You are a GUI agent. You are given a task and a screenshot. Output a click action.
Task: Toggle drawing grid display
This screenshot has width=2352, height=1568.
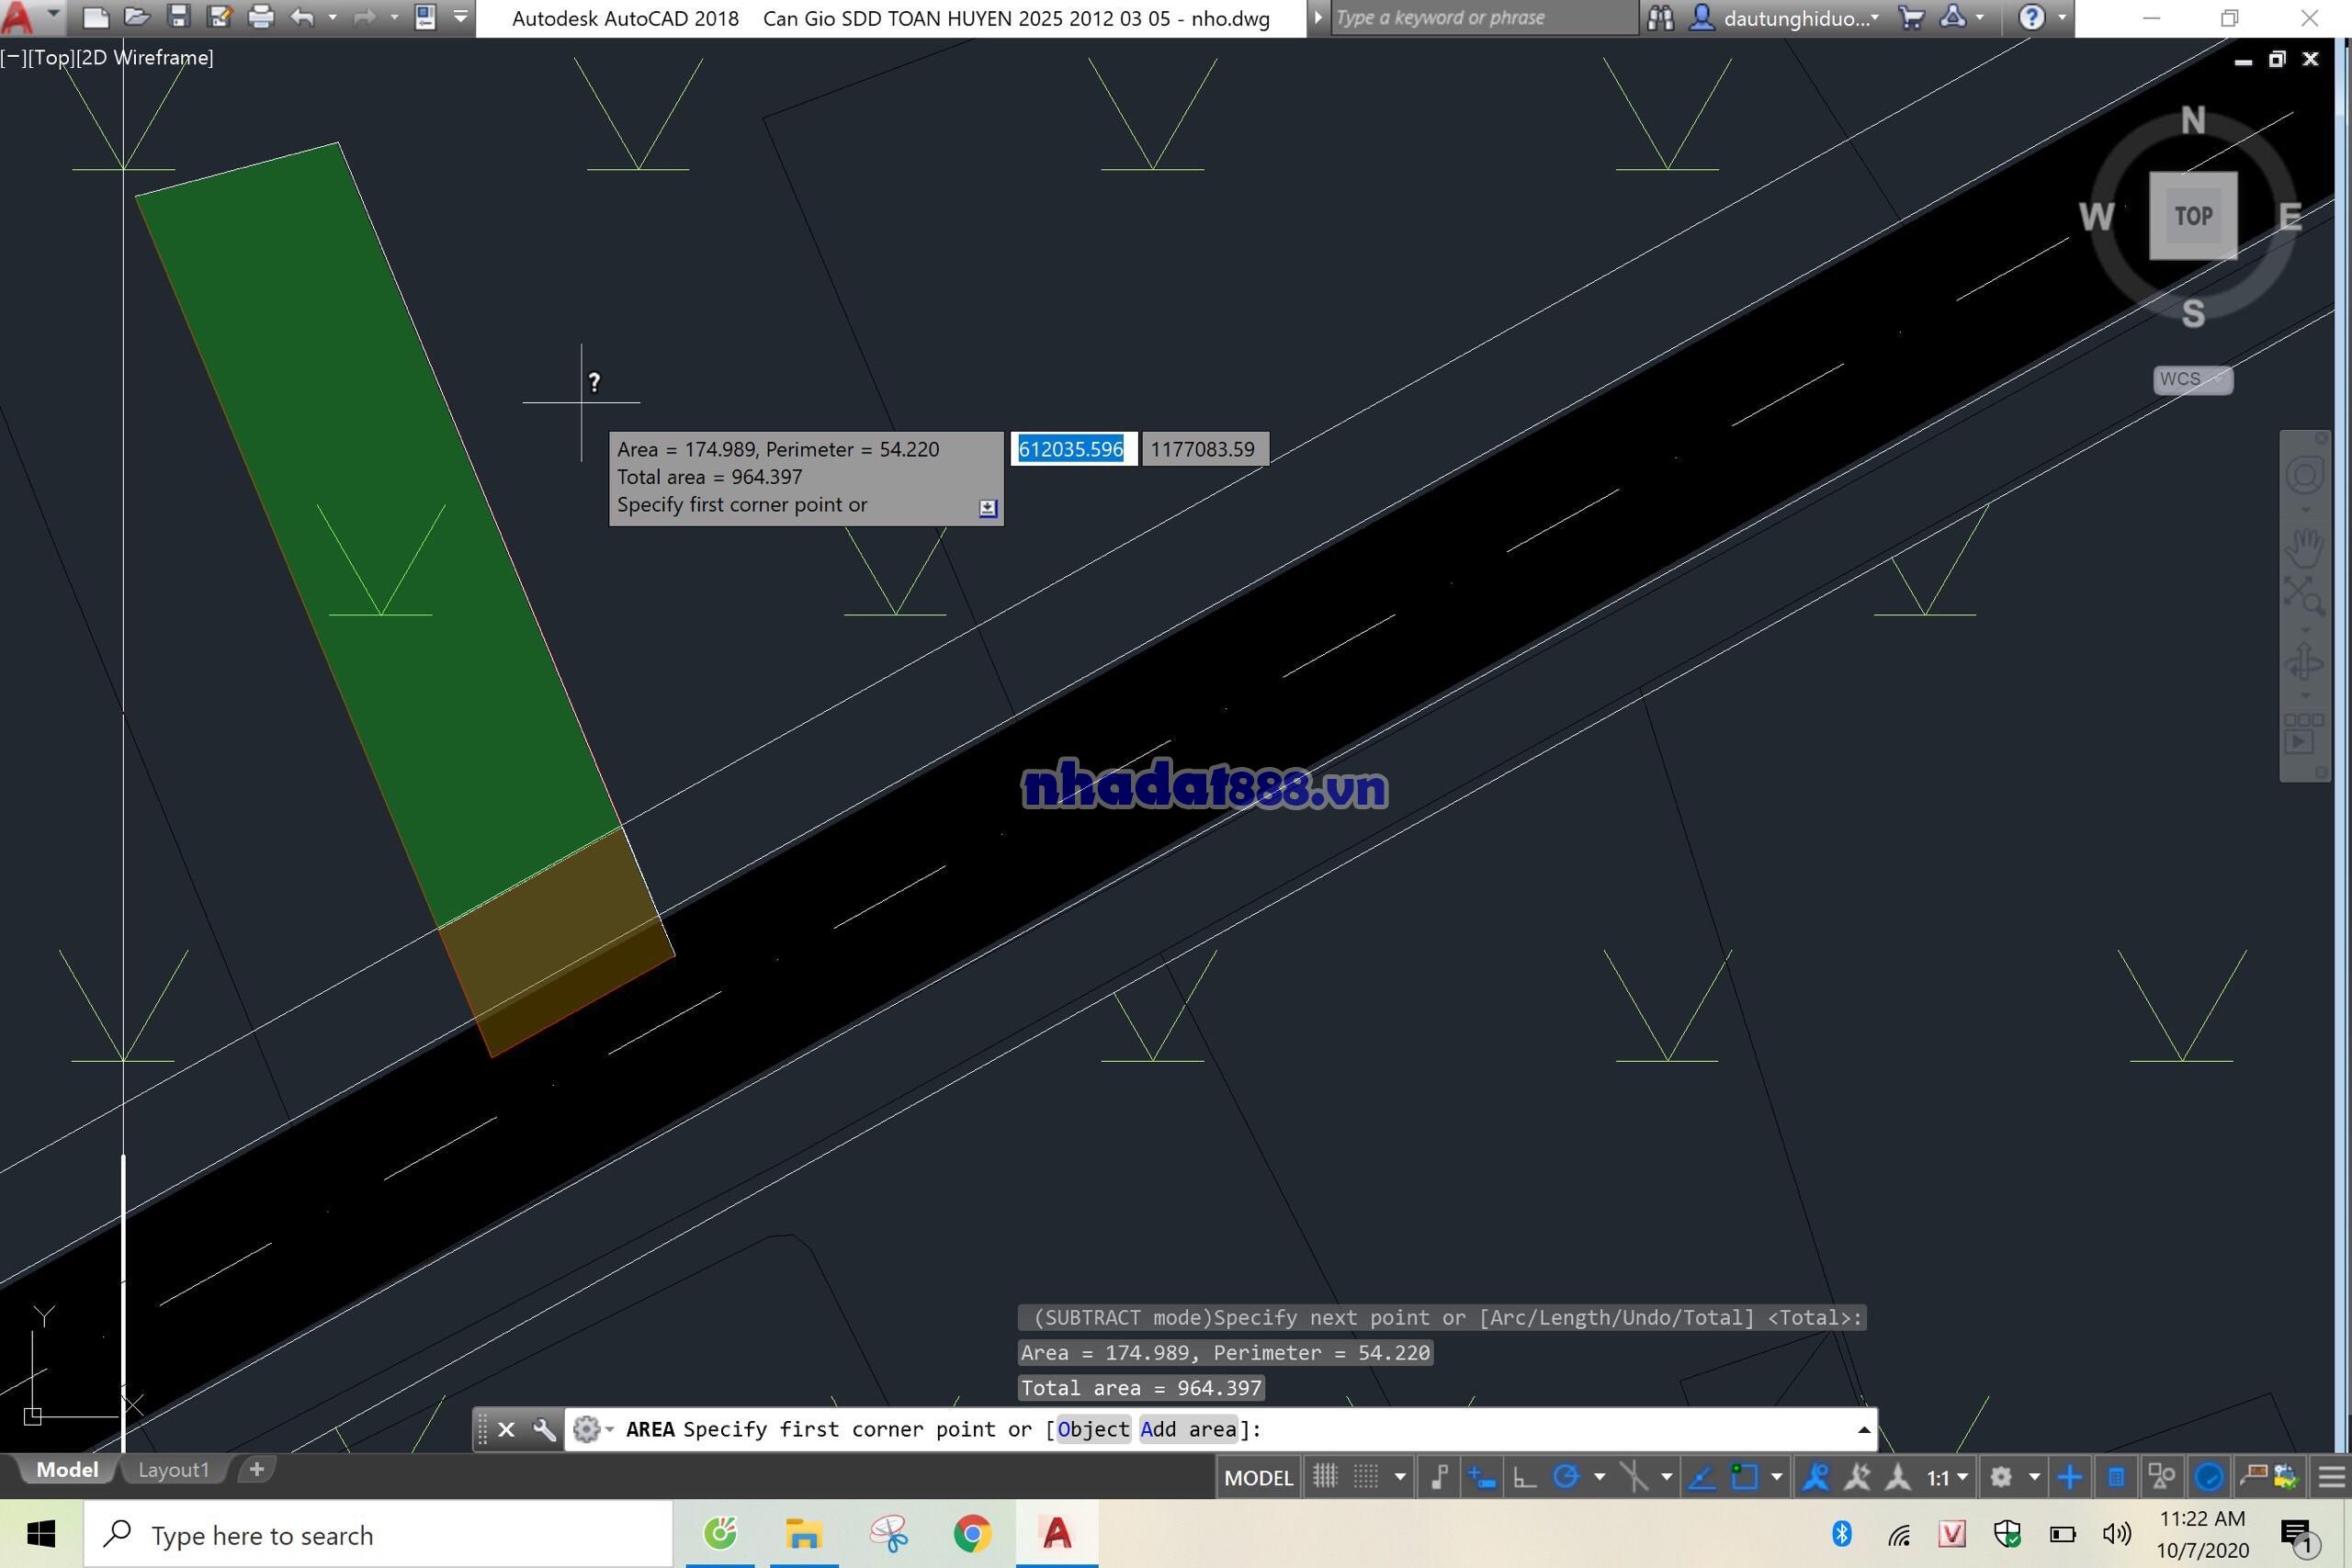[x=1325, y=1477]
